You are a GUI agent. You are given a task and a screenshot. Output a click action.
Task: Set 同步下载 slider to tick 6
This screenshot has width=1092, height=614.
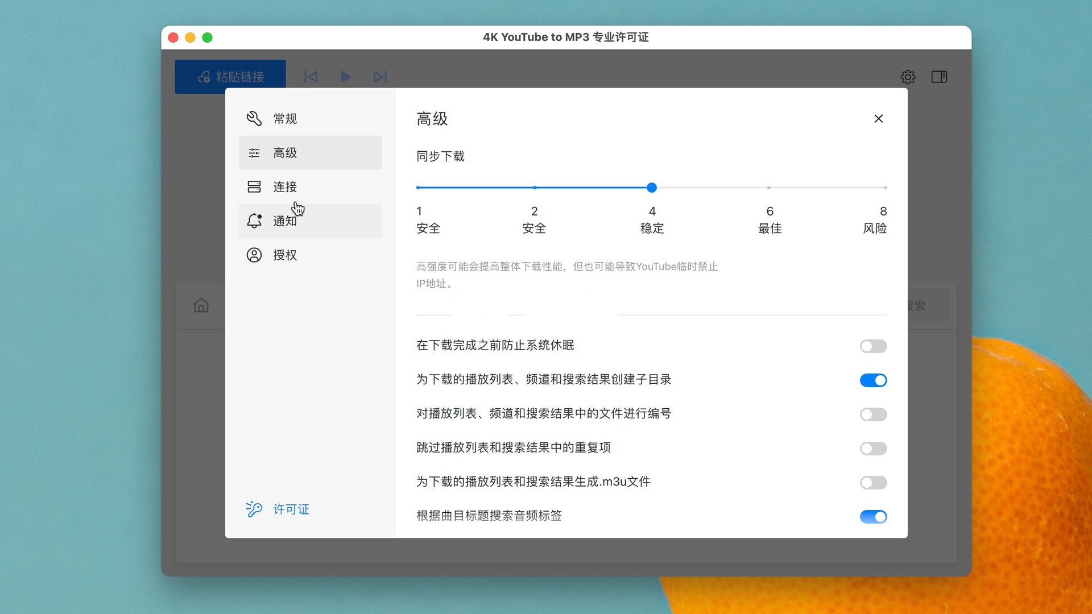[768, 188]
